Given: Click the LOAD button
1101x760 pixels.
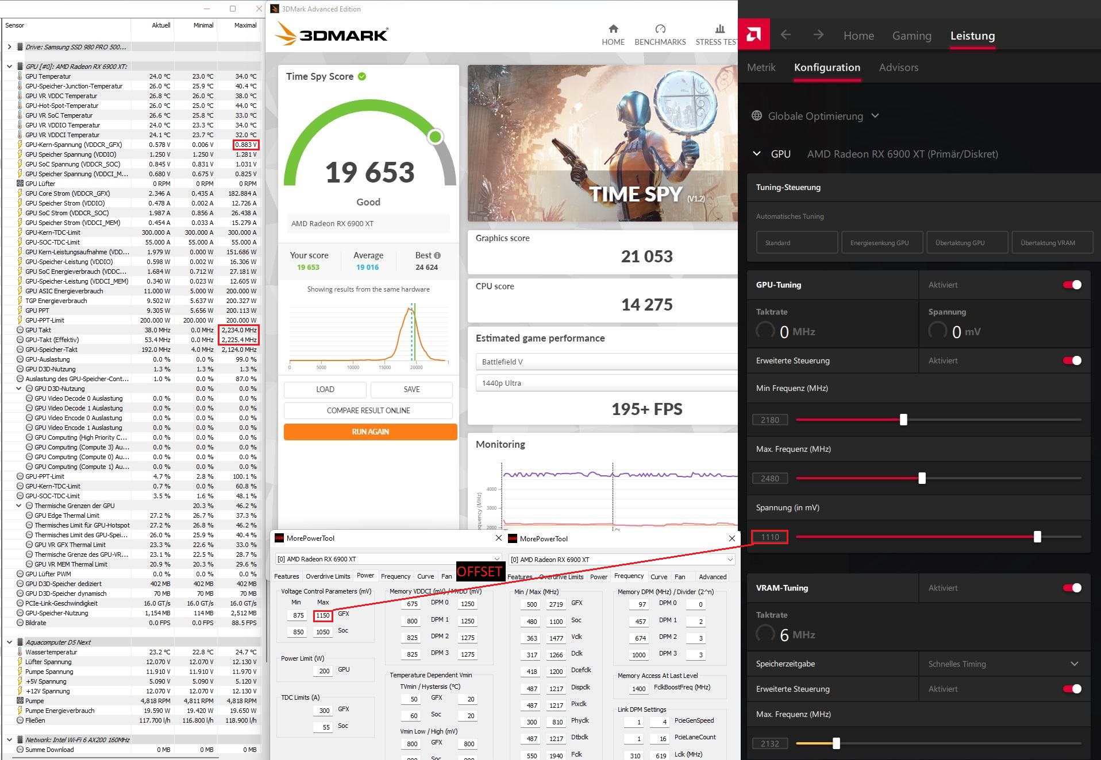Looking at the screenshot, I should pyautogui.click(x=325, y=389).
